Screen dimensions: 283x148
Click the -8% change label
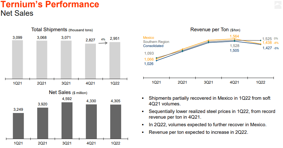[x=276, y=43]
